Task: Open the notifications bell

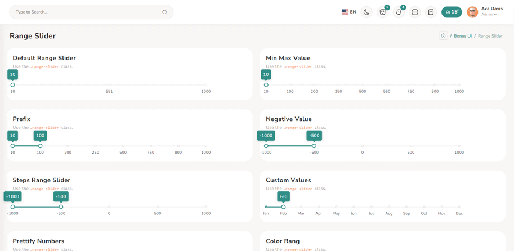Action: point(399,12)
